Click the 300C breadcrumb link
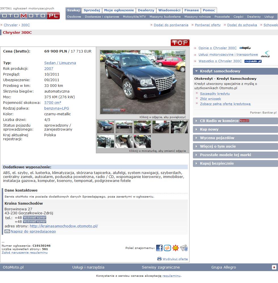 click(x=26, y=25)
